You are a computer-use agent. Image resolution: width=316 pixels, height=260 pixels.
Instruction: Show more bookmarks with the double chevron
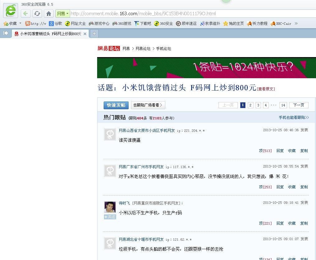pyautogui.click(x=296, y=23)
